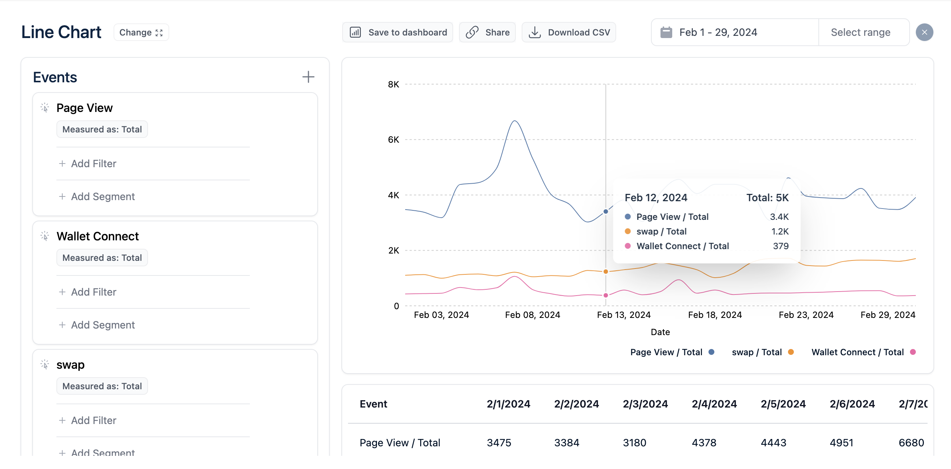Click the calendar icon beside Feb 1 - 29, 2024

(666, 33)
